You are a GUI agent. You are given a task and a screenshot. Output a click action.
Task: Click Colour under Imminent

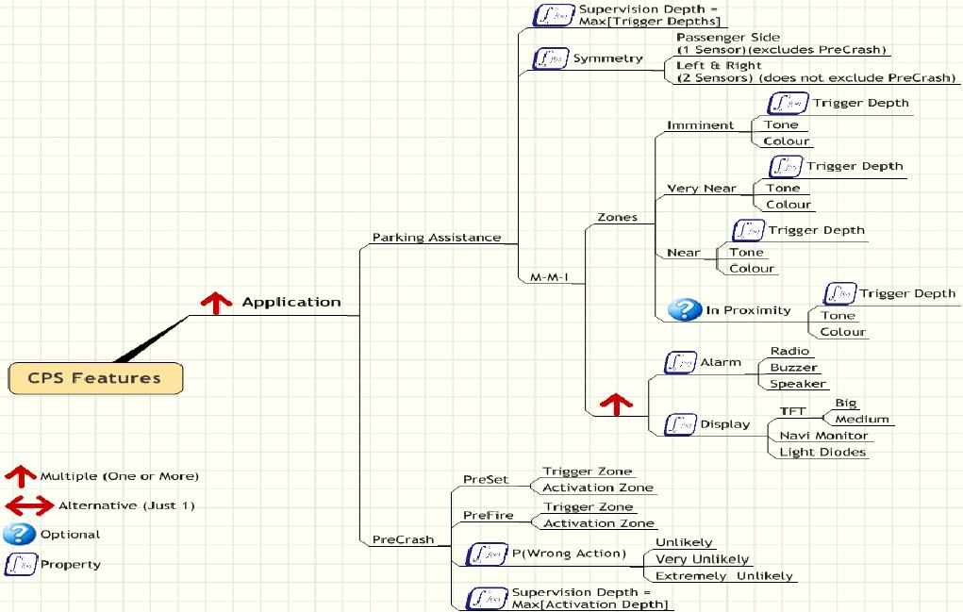click(x=786, y=141)
